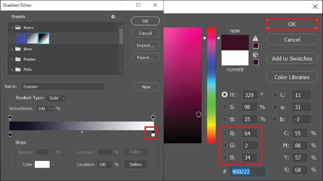Open the Presets gear menu

tap(113, 16)
